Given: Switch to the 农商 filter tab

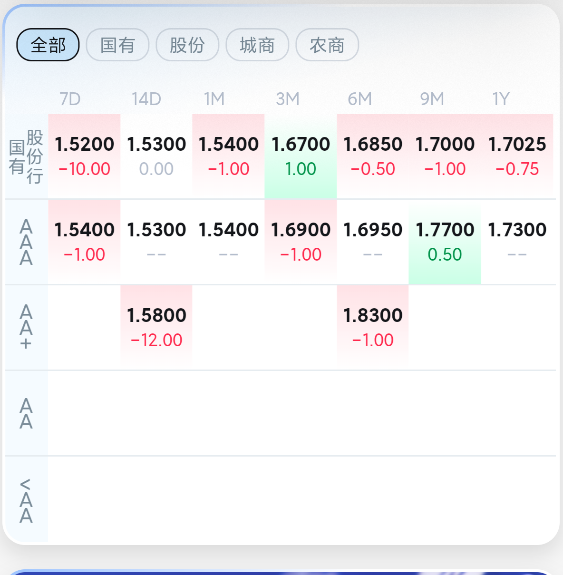Looking at the screenshot, I should click(x=327, y=45).
